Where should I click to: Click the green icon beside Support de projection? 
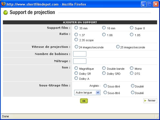click(5, 12)
